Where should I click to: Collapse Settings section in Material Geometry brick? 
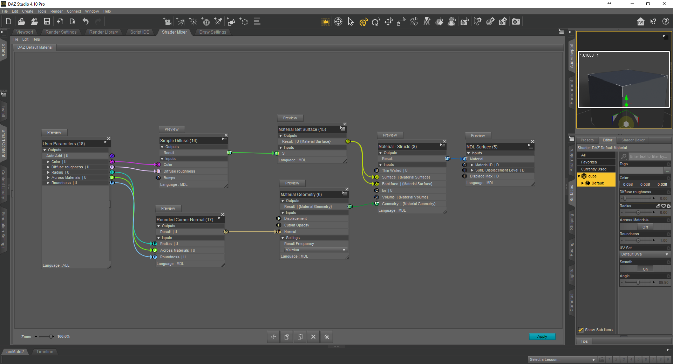pyautogui.click(x=283, y=238)
